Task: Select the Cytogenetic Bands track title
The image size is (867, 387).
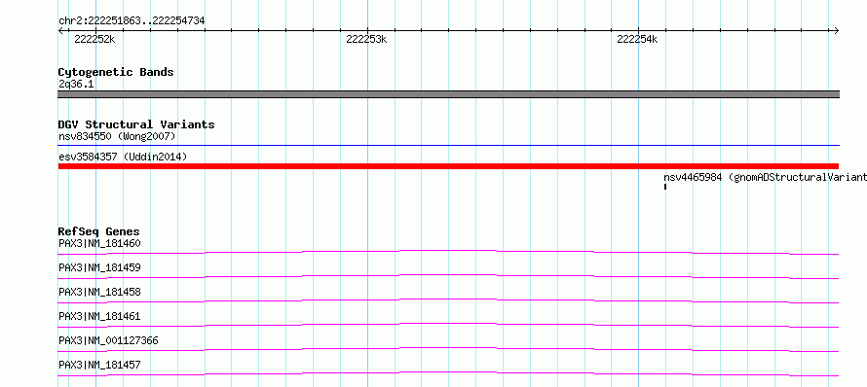Action: (116, 72)
